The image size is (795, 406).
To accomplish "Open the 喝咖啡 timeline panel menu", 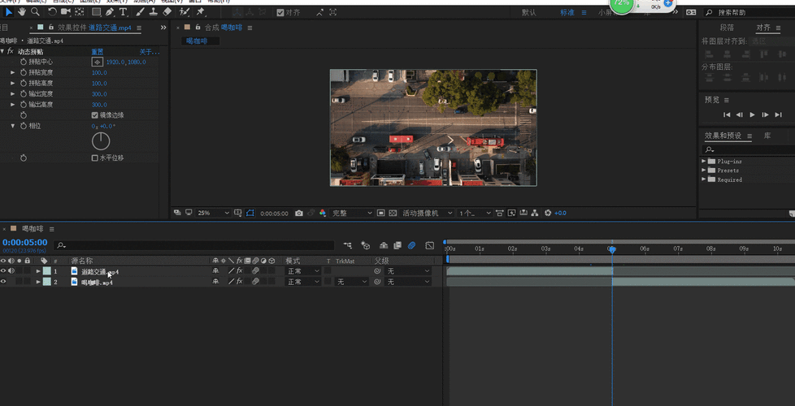I will [x=51, y=229].
